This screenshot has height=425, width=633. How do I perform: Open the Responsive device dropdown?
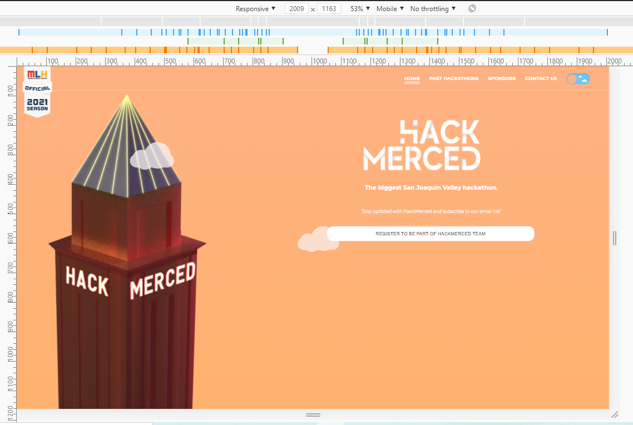255,8
